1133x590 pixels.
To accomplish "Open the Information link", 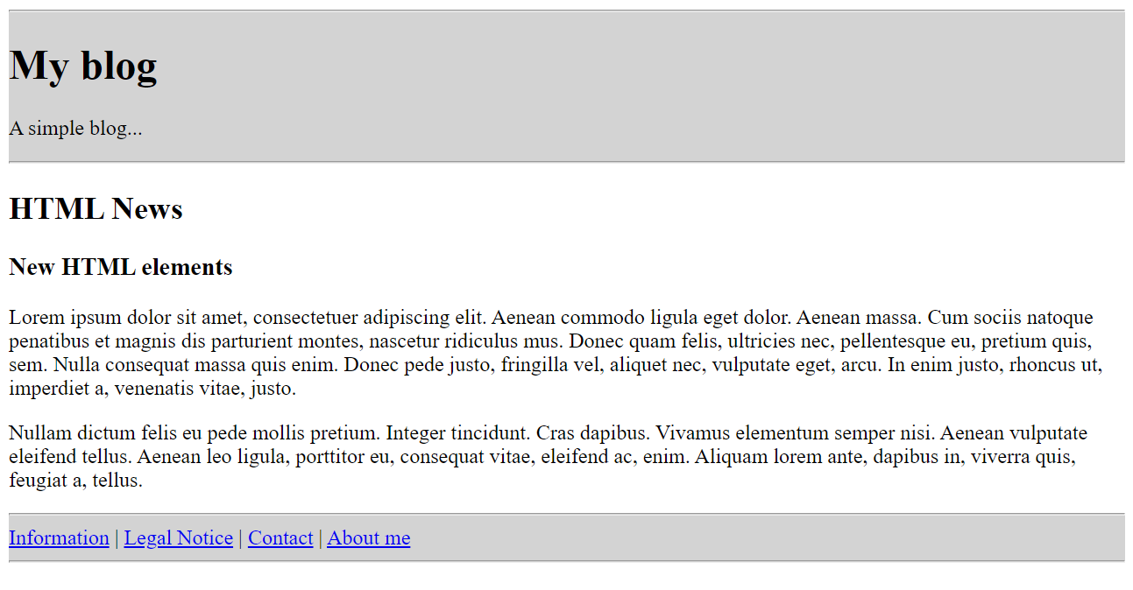I will [59, 538].
